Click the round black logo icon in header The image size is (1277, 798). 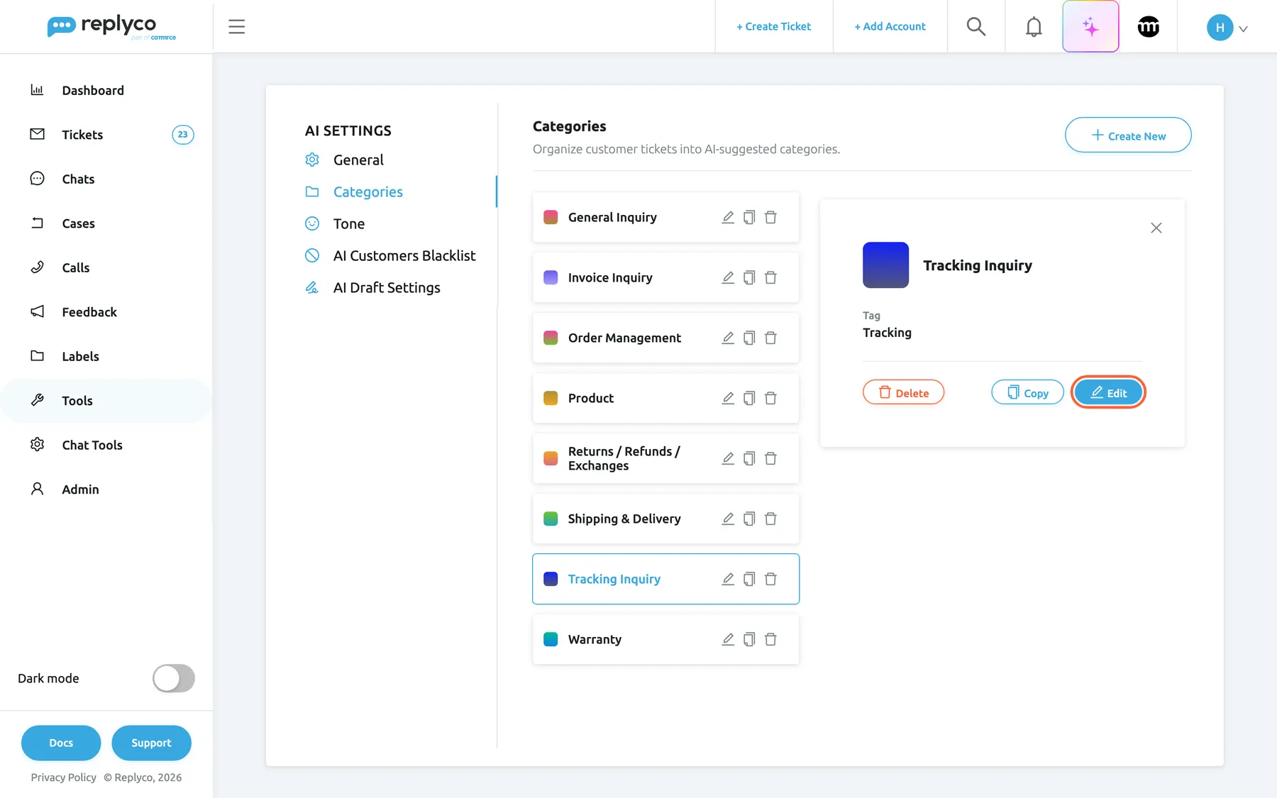(1148, 26)
